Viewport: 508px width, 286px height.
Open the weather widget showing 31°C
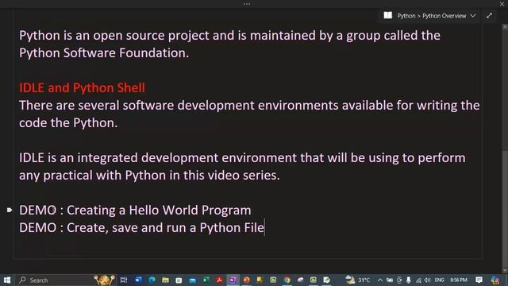(x=358, y=280)
